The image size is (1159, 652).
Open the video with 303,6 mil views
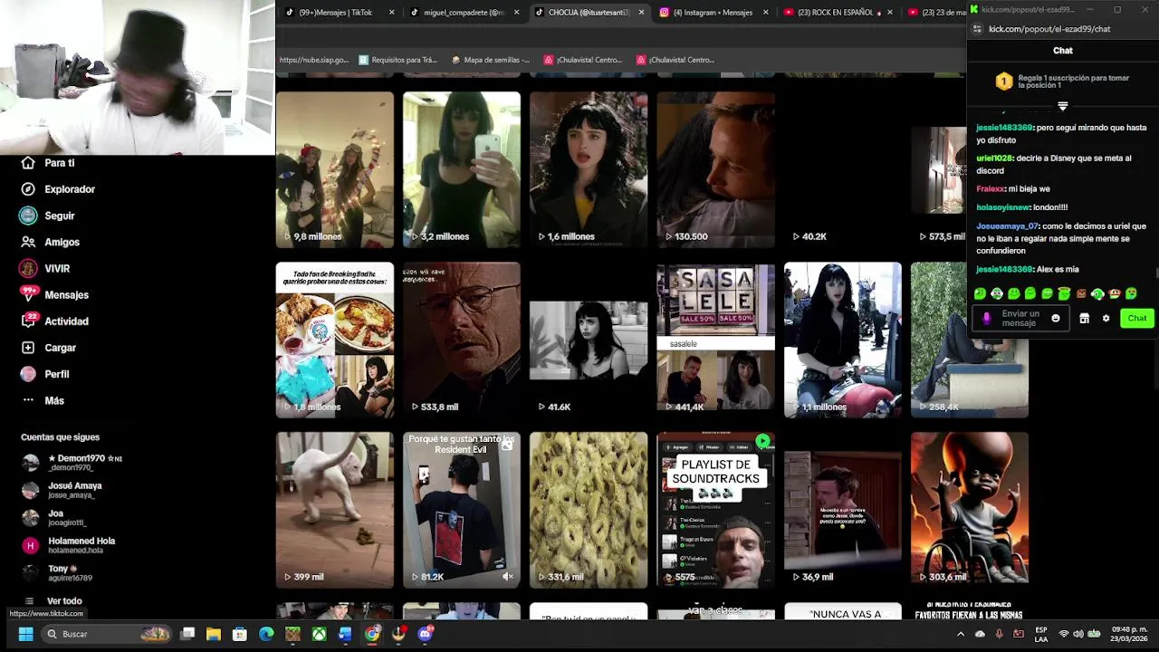(x=969, y=510)
